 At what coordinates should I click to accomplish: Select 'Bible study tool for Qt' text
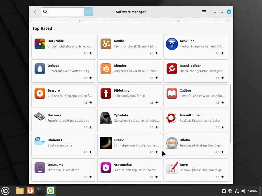point(129,96)
